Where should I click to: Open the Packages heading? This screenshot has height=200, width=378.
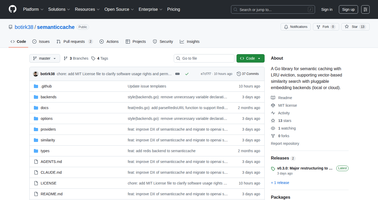[280, 197]
